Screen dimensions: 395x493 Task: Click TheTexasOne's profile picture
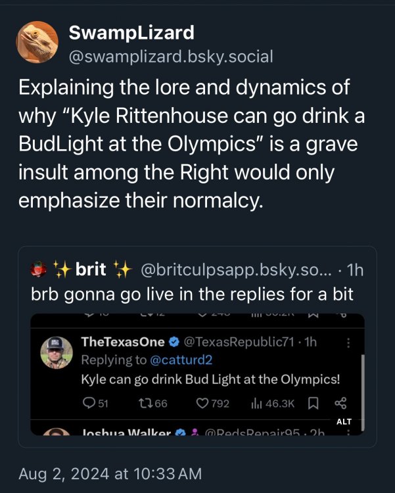coord(57,353)
